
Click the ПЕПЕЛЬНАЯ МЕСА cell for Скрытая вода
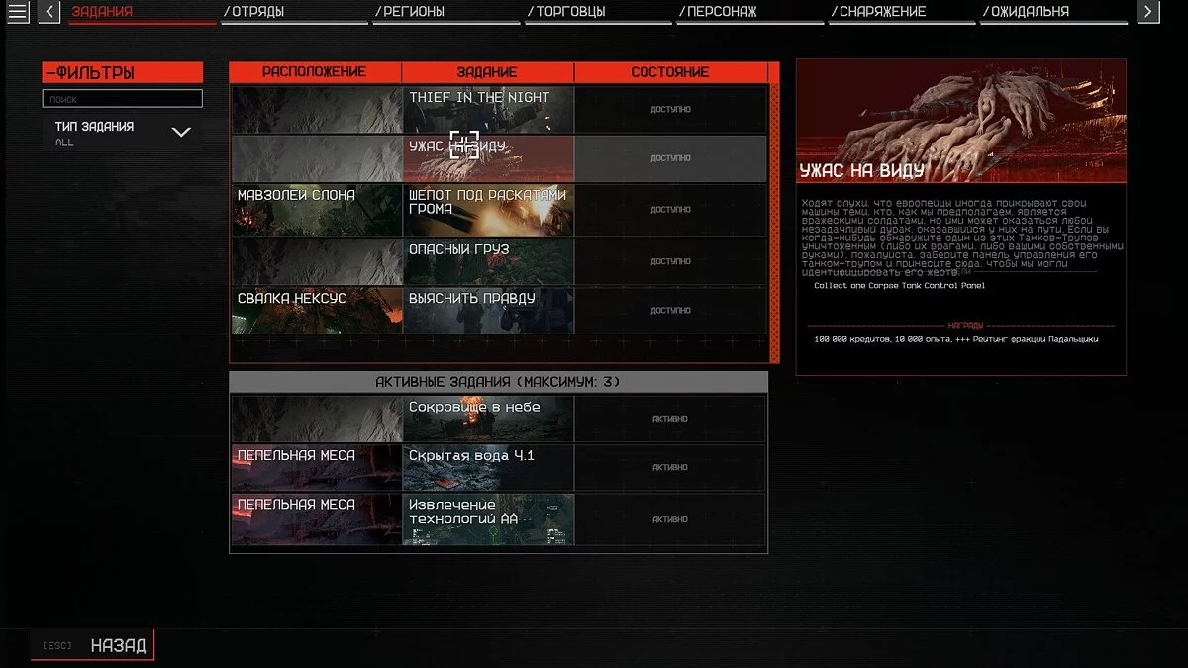pyautogui.click(x=317, y=467)
